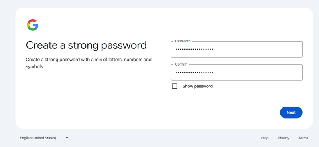
Task: Expand the language dropdown arrow caret
Action: click(67, 138)
